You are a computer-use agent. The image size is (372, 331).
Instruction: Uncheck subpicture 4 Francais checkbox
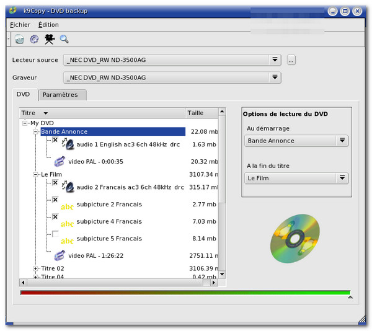coord(55,217)
